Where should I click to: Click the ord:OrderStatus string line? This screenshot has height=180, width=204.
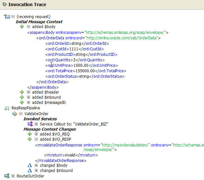coord(85,76)
